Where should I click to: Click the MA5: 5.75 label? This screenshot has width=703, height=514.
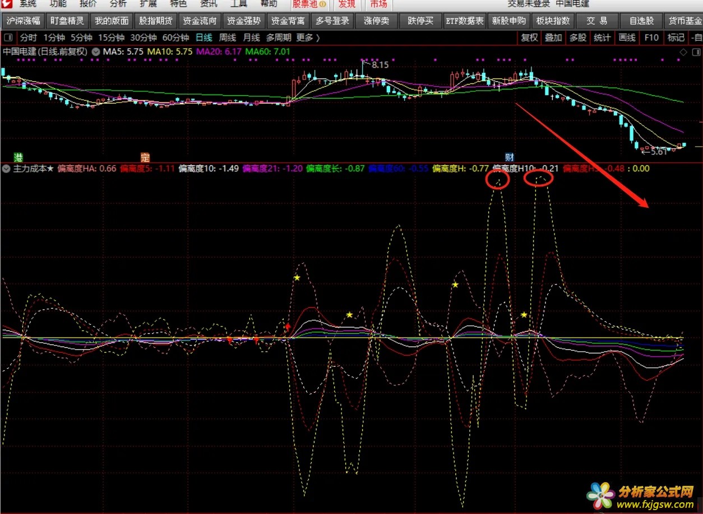click(123, 51)
